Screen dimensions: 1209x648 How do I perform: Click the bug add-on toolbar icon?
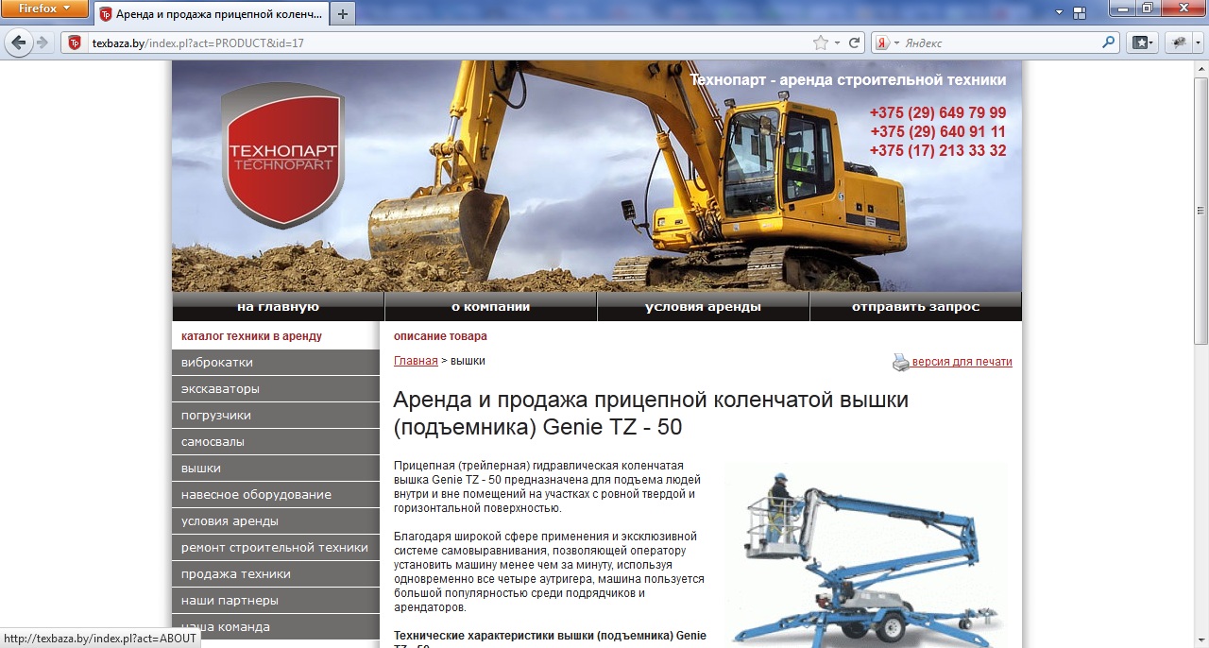[1180, 43]
